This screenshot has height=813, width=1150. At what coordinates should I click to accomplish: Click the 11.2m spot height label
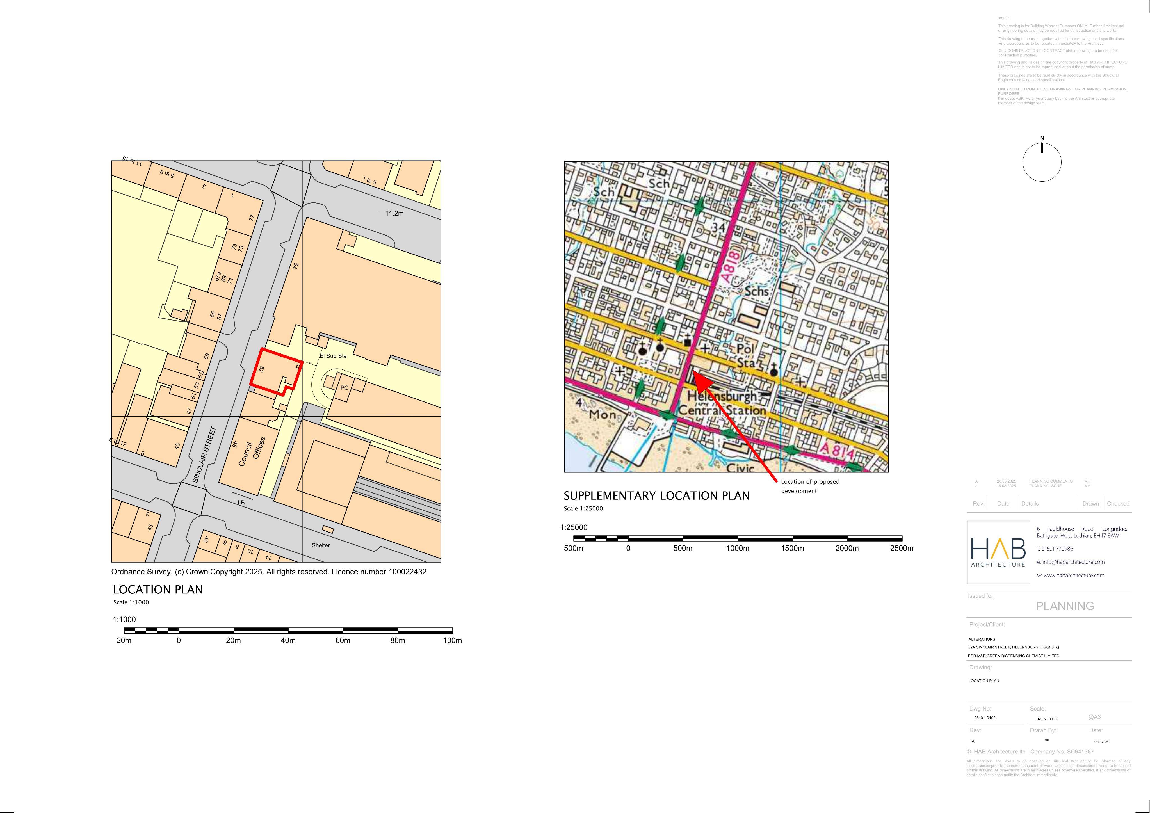pyautogui.click(x=394, y=213)
